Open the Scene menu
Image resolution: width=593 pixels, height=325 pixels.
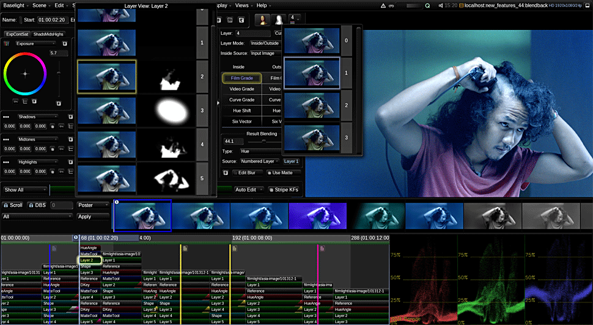(40, 5)
